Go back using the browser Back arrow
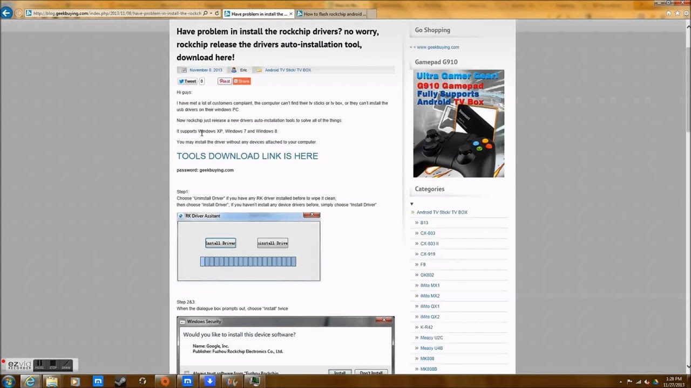 6,13
